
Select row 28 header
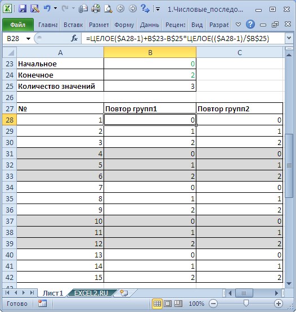click(10, 120)
